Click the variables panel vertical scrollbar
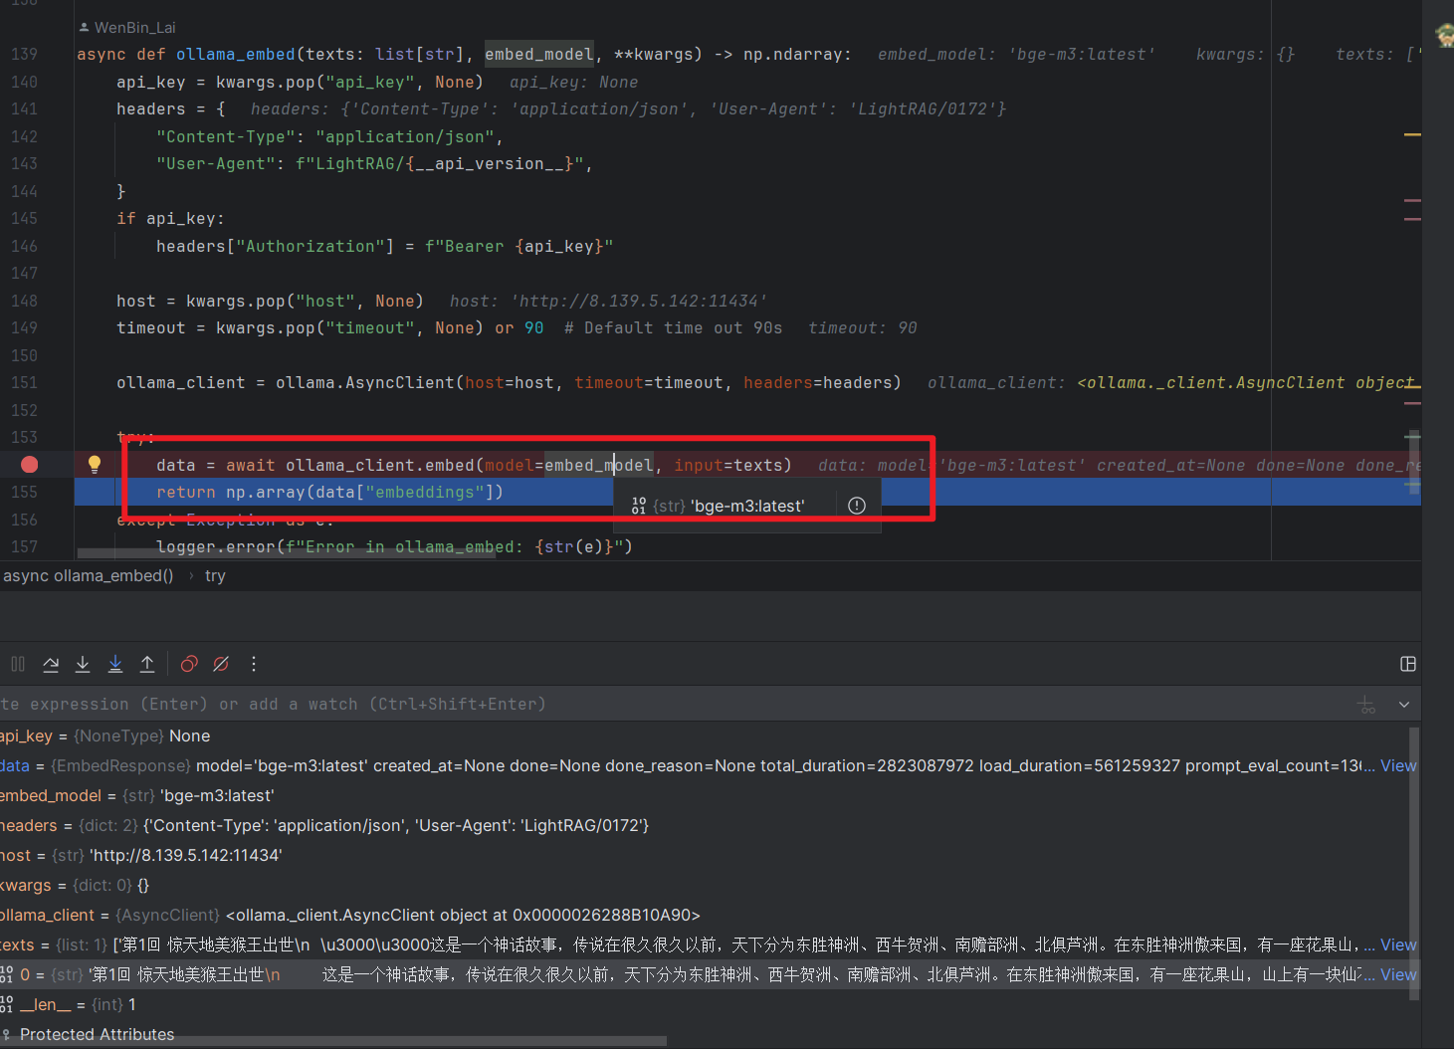 [x=1415, y=864]
